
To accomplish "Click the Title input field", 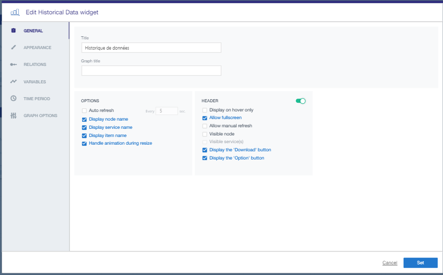I will [151, 48].
